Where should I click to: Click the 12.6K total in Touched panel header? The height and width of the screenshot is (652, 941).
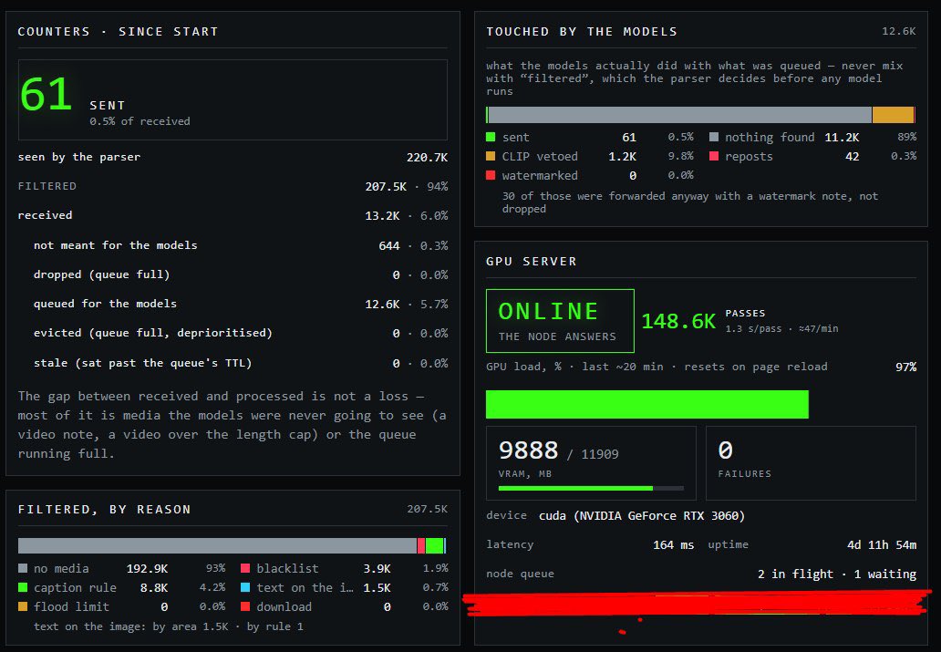[898, 31]
